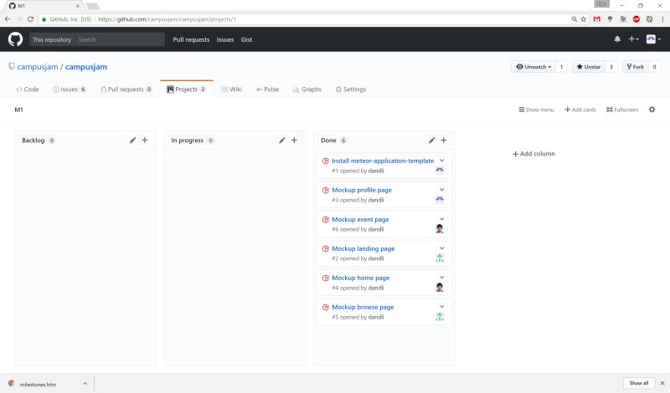Screen dimensions: 670x393
Task: Add a card to Done column
Action: [444, 140]
